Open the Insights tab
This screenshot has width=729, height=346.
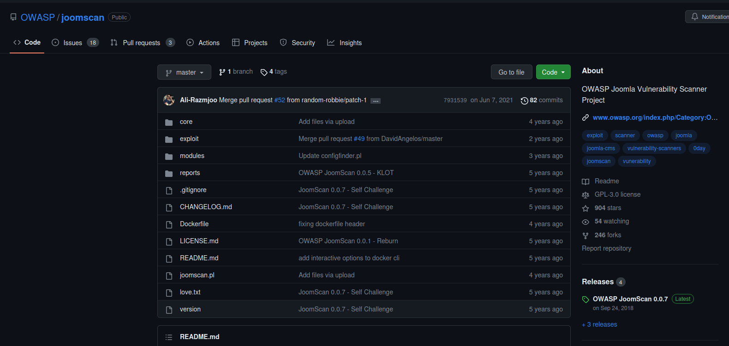pos(345,43)
